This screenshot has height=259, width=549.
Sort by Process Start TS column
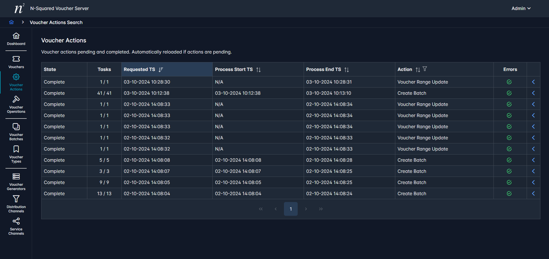258,70
